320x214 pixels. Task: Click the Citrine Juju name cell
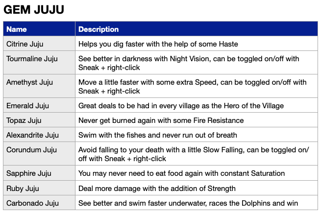click(x=39, y=44)
